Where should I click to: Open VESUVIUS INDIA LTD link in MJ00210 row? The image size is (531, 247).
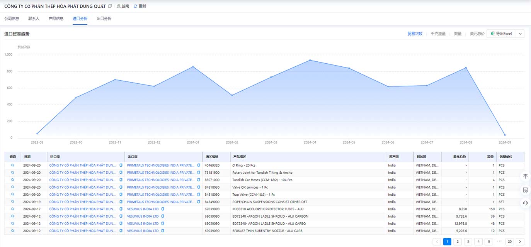[143, 209]
